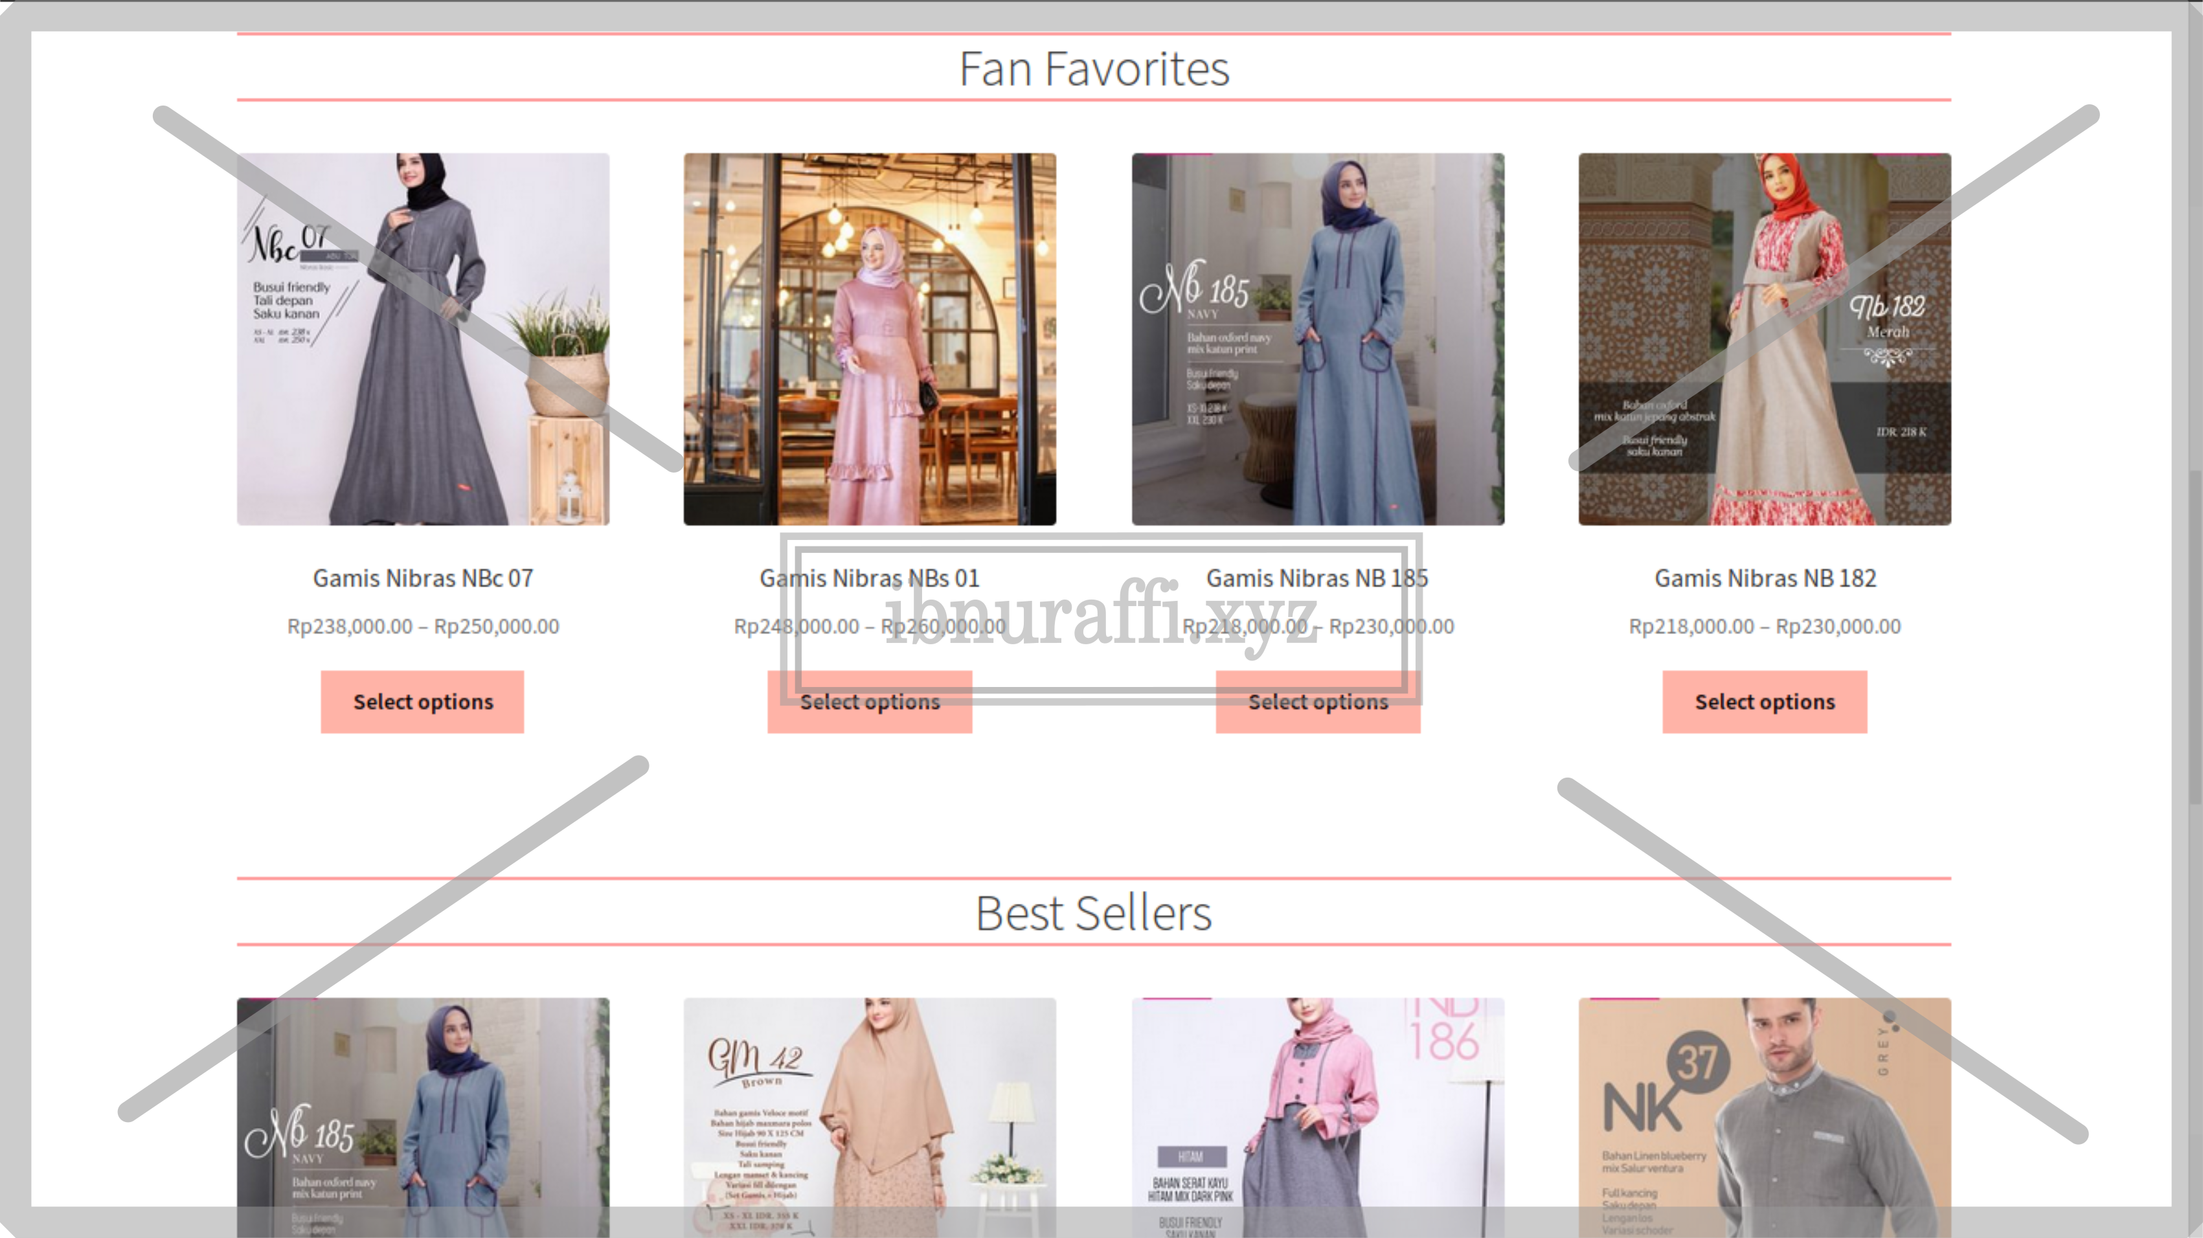Select options for Gamis Nibras NB 182
The height and width of the screenshot is (1238, 2203).
1765,702
